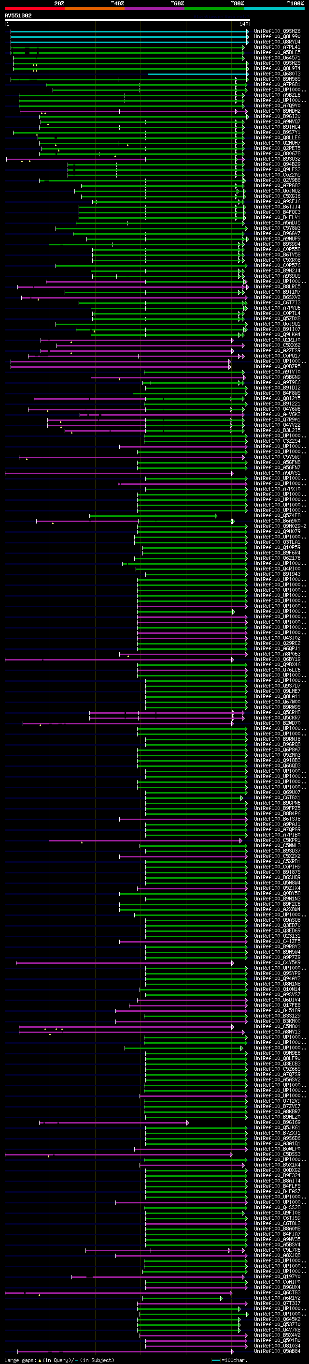
Task: Select hit label UniRef100_A5BZL6
Action: point(277,95)
